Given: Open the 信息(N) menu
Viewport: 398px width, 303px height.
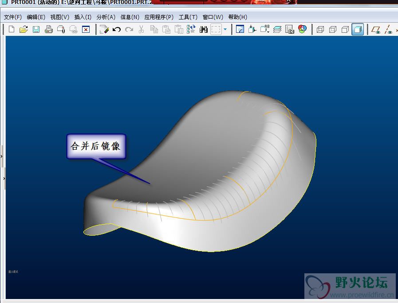Looking at the screenshot, I should click(130, 17).
